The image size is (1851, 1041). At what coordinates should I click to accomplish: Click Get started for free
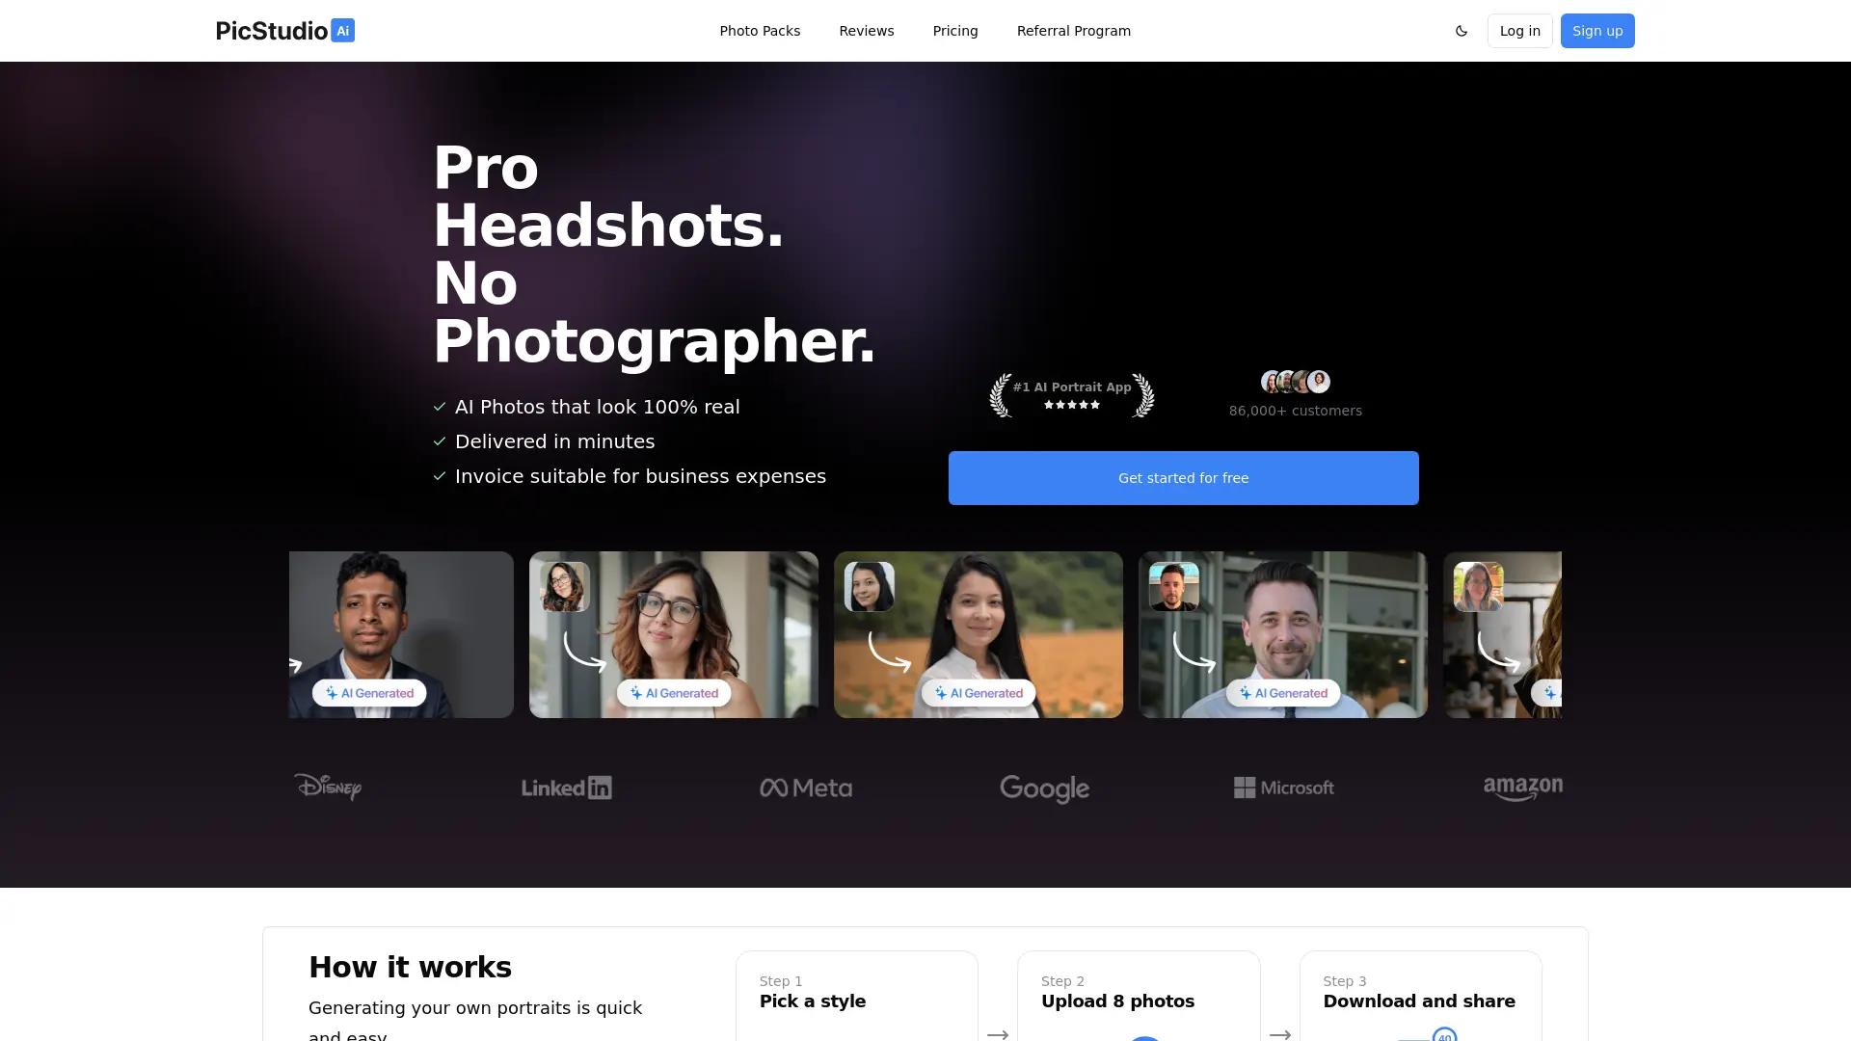1183,477
